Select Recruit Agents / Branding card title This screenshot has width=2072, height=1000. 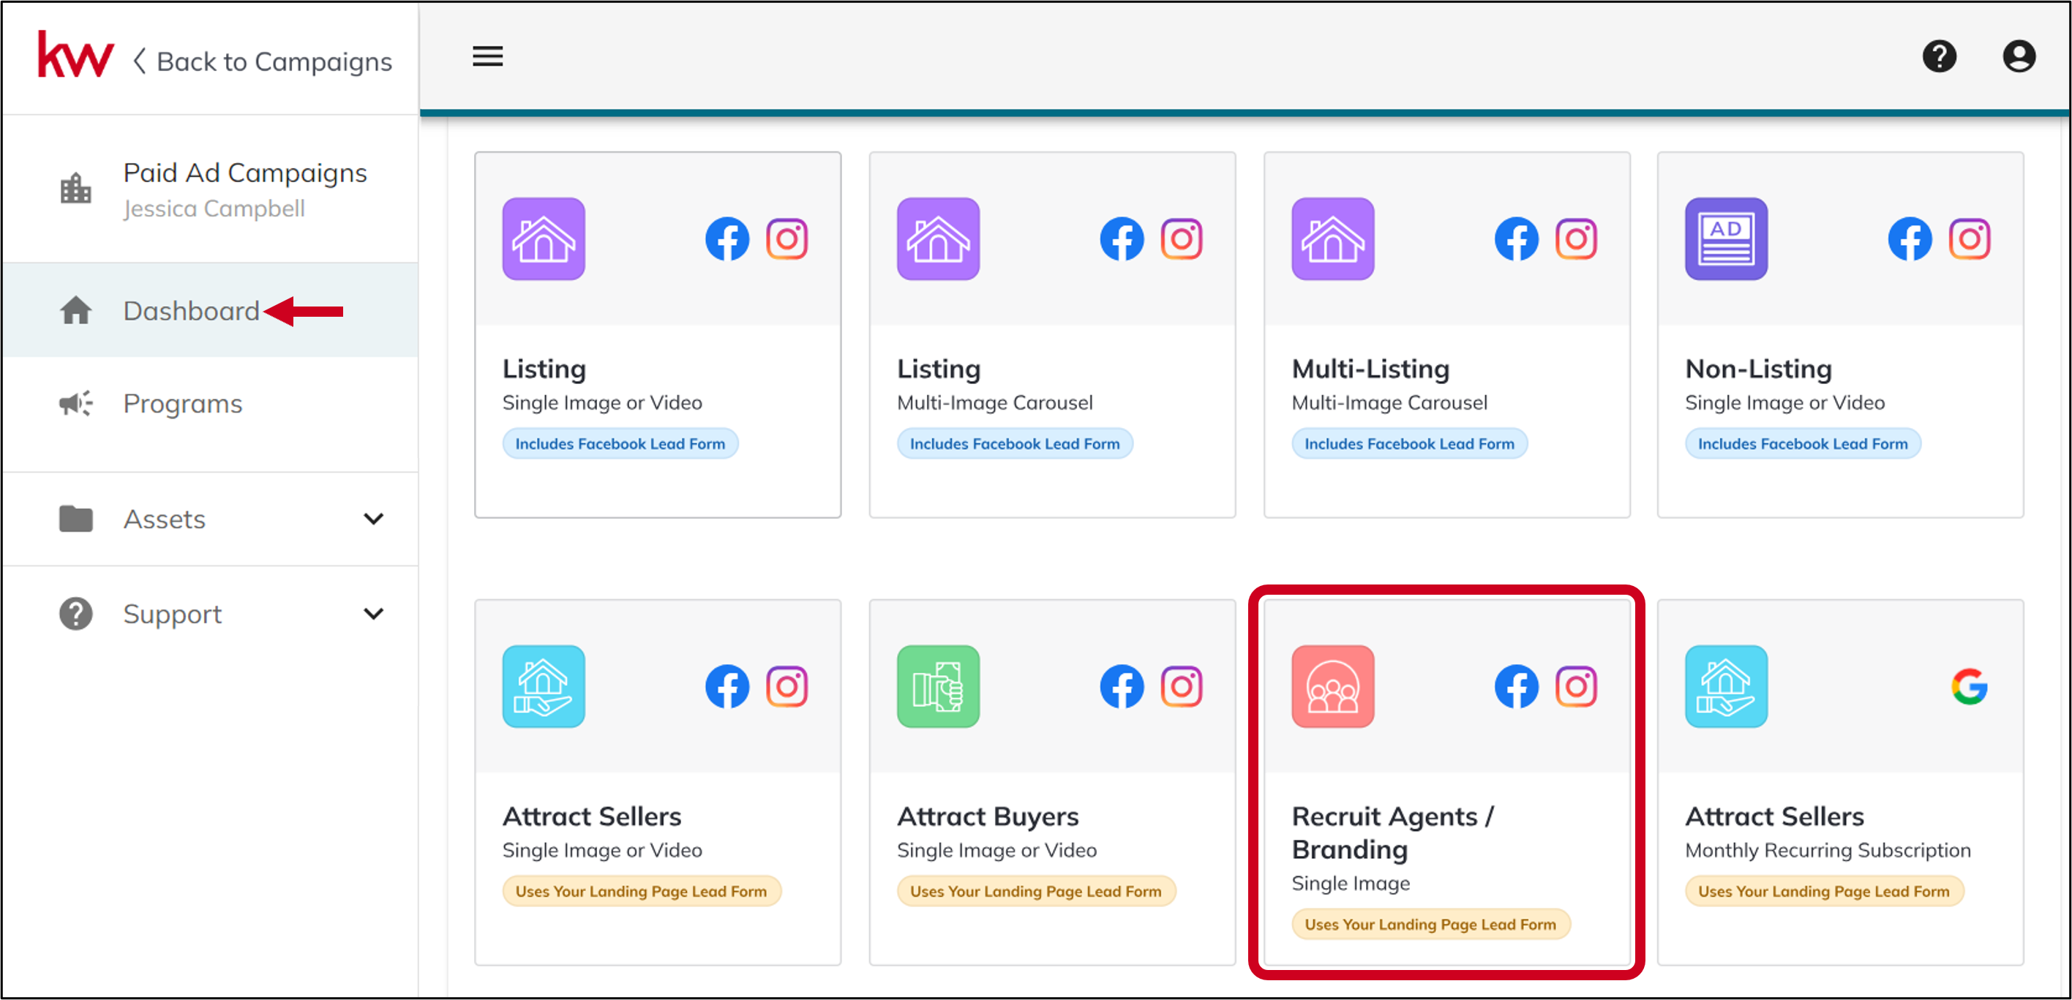[1392, 832]
